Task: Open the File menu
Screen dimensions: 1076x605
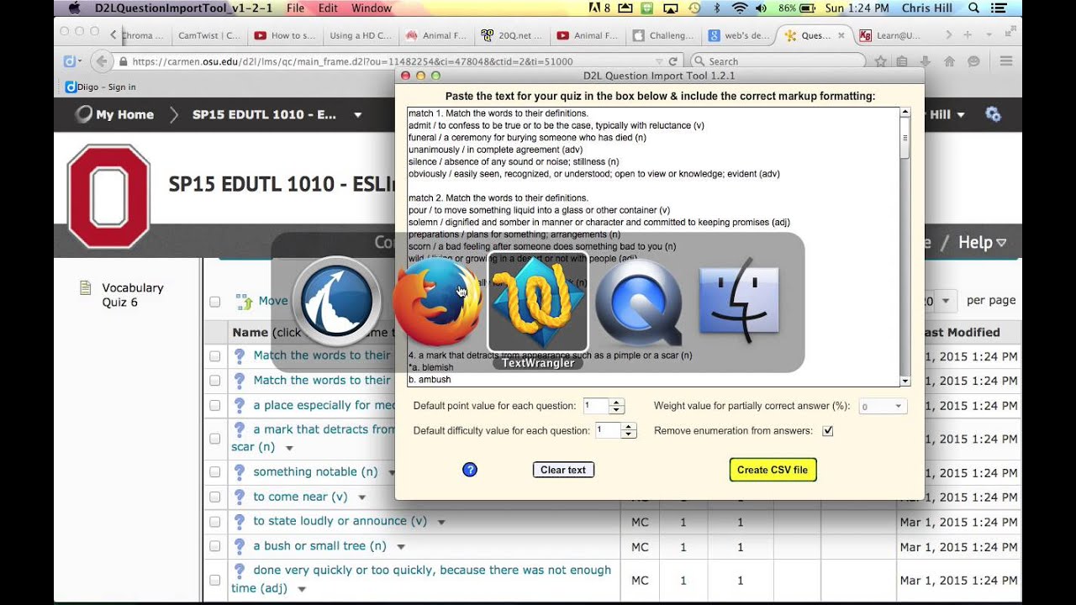Action: click(x=295, y=8)
